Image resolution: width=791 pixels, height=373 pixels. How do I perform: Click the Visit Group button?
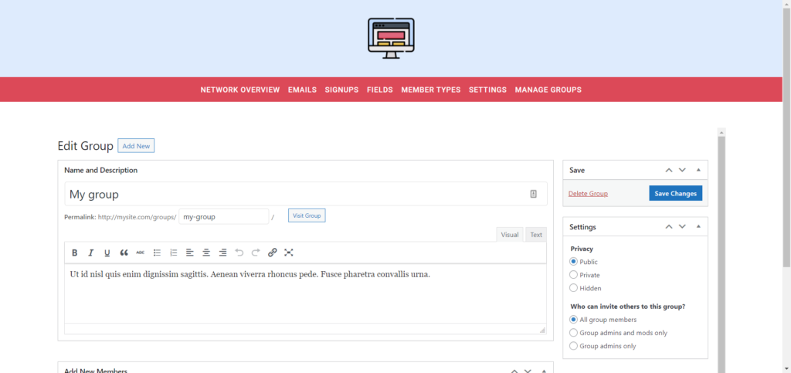pyautogui.click(x=307, y=215)
